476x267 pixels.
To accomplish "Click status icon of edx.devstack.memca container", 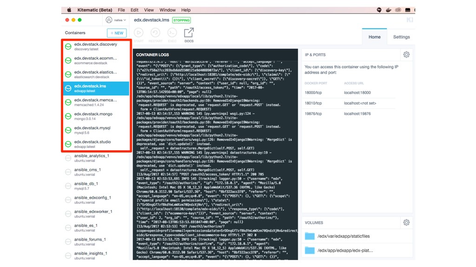I will [x=68, y=102].
